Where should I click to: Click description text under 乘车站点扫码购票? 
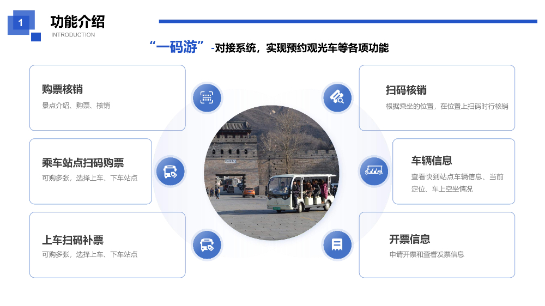tap(90, 178)
